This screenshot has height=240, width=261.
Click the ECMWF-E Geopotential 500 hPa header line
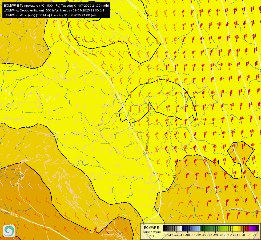tap(55, 10)
